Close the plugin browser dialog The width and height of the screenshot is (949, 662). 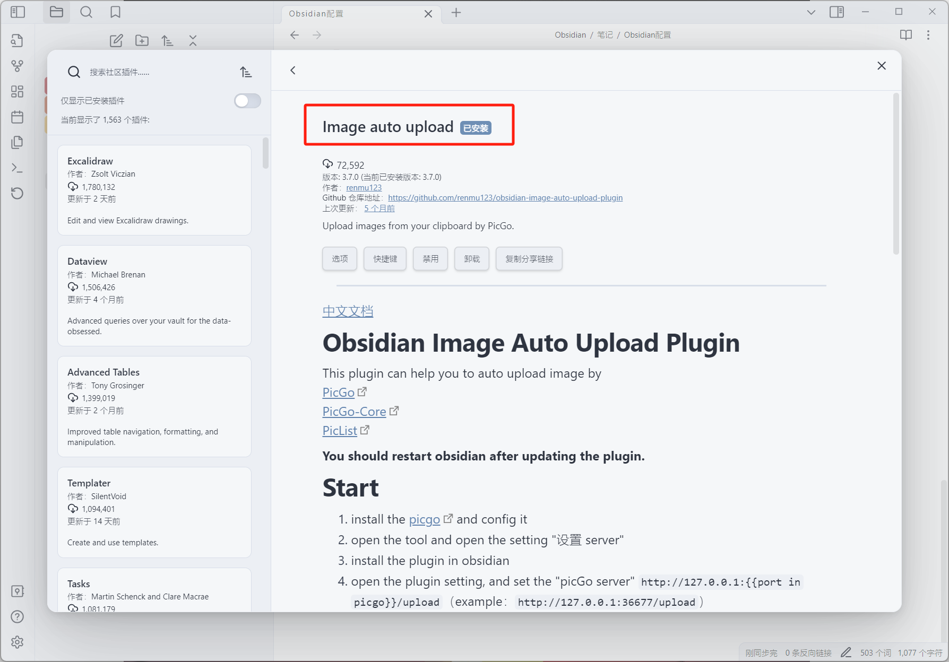[x=882, y=66]
